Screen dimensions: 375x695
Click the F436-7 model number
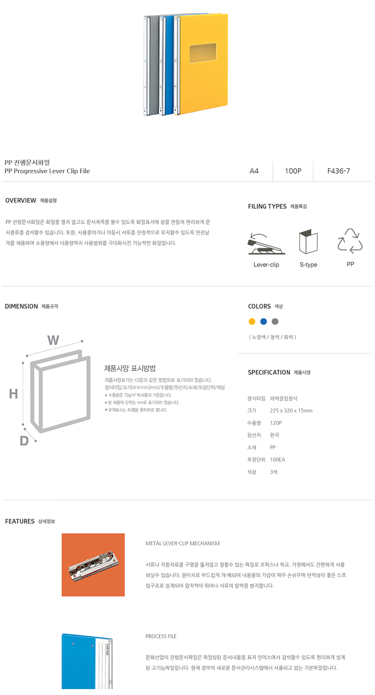coord(338,171)
